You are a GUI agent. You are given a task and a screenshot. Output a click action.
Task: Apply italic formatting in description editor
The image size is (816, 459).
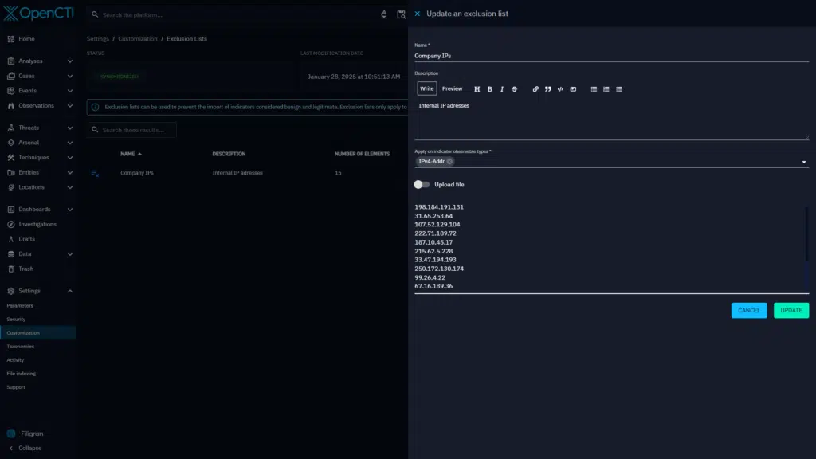pyautogui.click(x=501, y=89)
